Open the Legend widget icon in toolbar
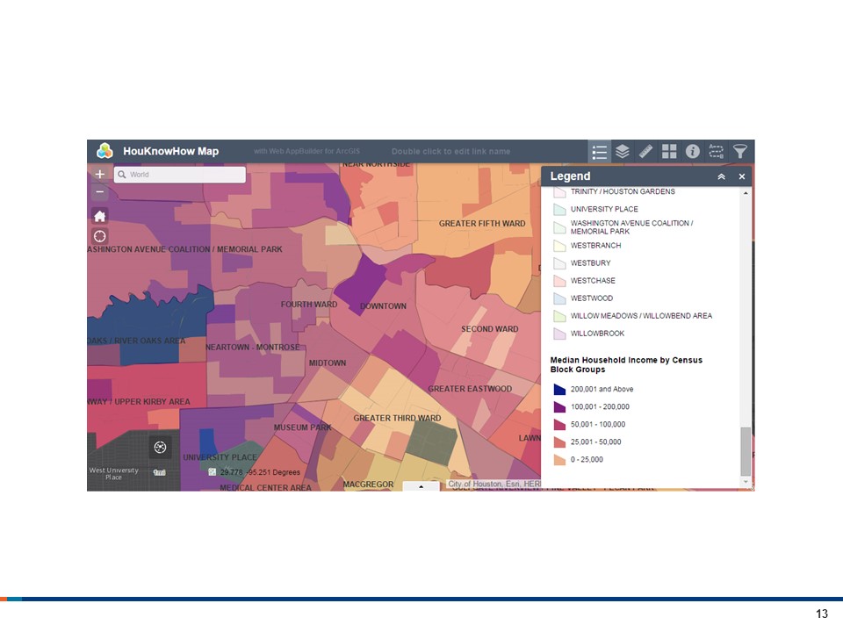 (599, 152)
